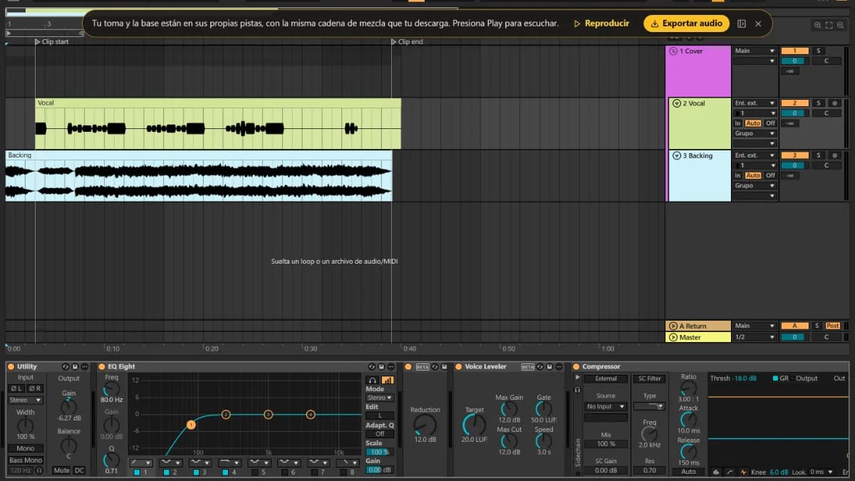Click the Compressor sidechain listen headphone icon
Viewport: 855px width, 481px height.
(x=577, y=390)
